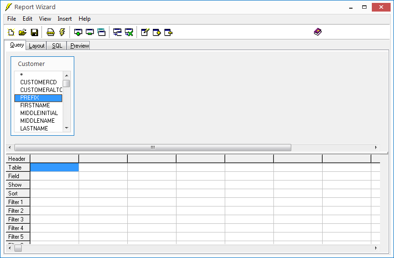Click the query pane left scroll arrow
The width and height of the screenshot is (394, 258).
tap(10, 147)
